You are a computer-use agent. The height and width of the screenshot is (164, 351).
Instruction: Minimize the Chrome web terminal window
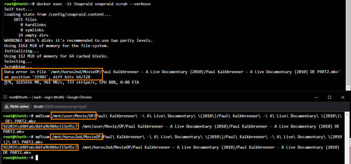[x=316, y=98]
